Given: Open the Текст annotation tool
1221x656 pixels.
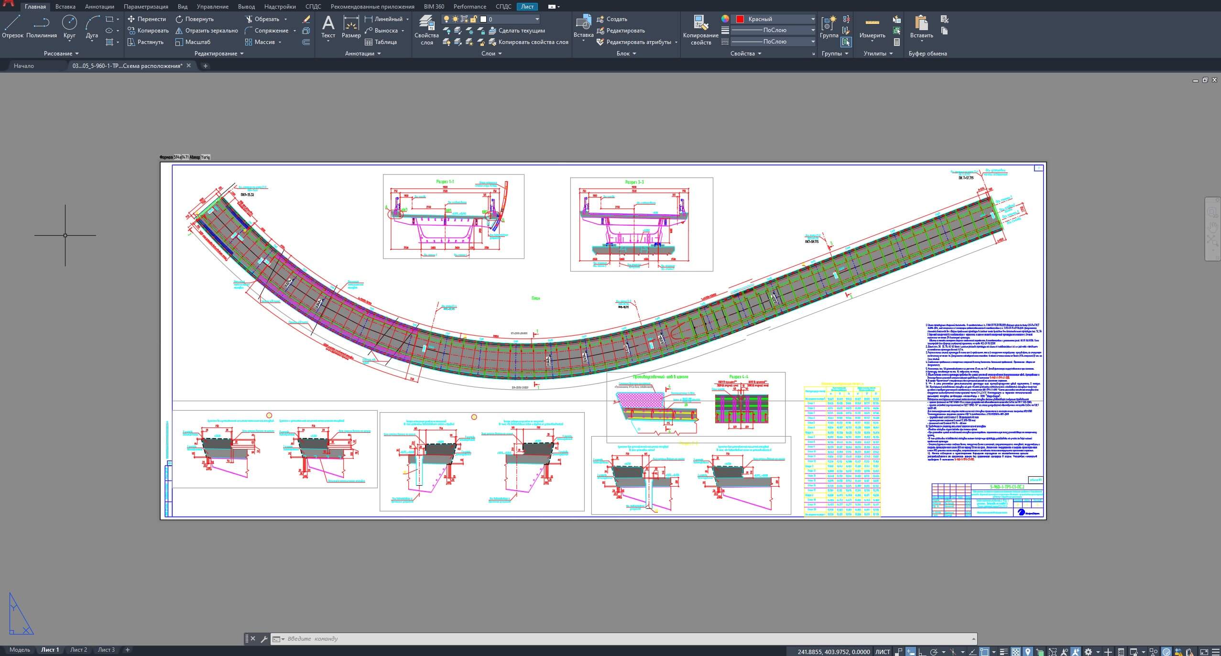Looking at the screenshot, I should (x=328, y=28).
